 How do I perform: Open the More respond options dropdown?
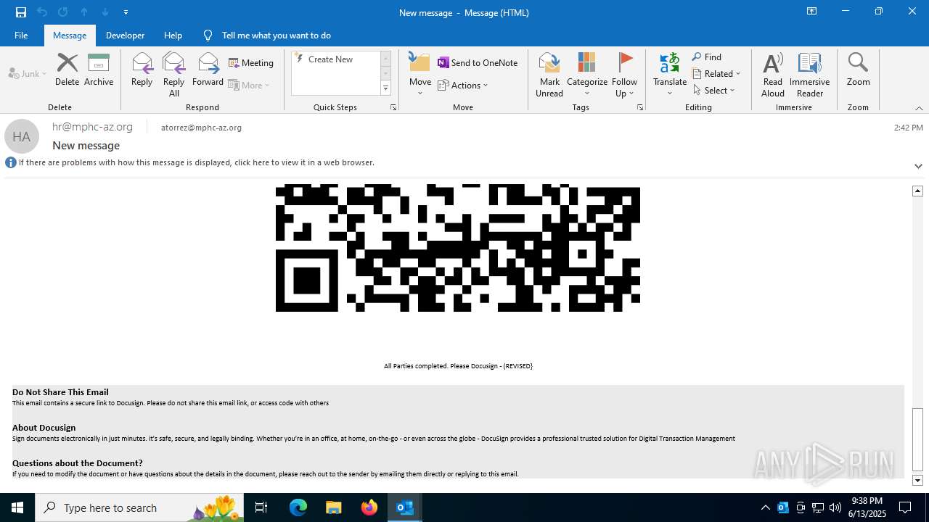249,85
